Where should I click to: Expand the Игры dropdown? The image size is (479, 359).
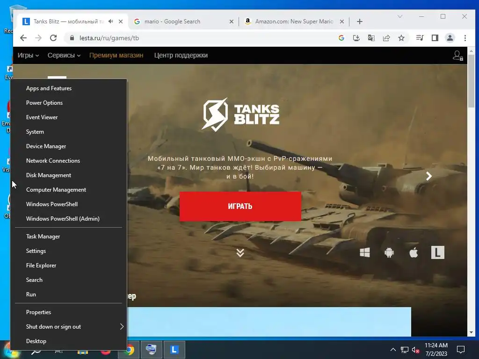click(28, 55)
